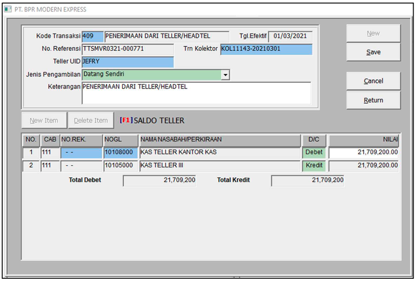The height and width of the screenshot is (282, 418).
Task: Select NOGL cell 10108000 in row 1
Action: point(120,152)
